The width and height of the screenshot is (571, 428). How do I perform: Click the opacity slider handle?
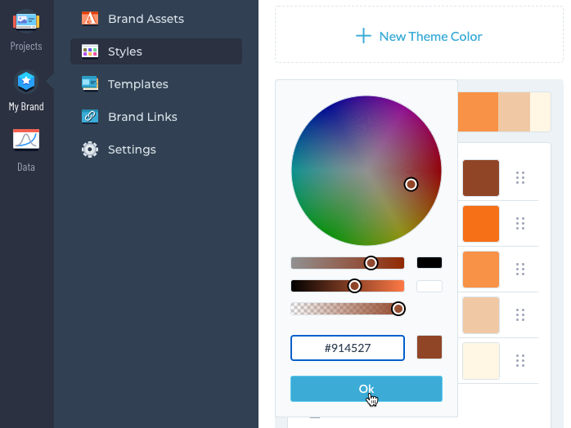398,309
